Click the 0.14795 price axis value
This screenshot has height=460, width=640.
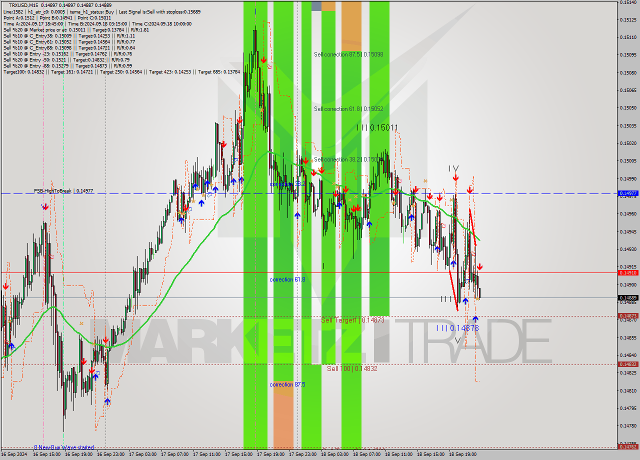pyautogui.click(x=628, y=408)
